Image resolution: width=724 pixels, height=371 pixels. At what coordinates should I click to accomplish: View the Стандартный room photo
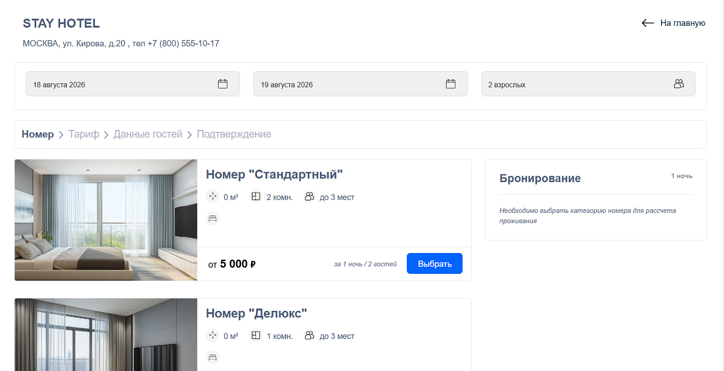(106, 220)
